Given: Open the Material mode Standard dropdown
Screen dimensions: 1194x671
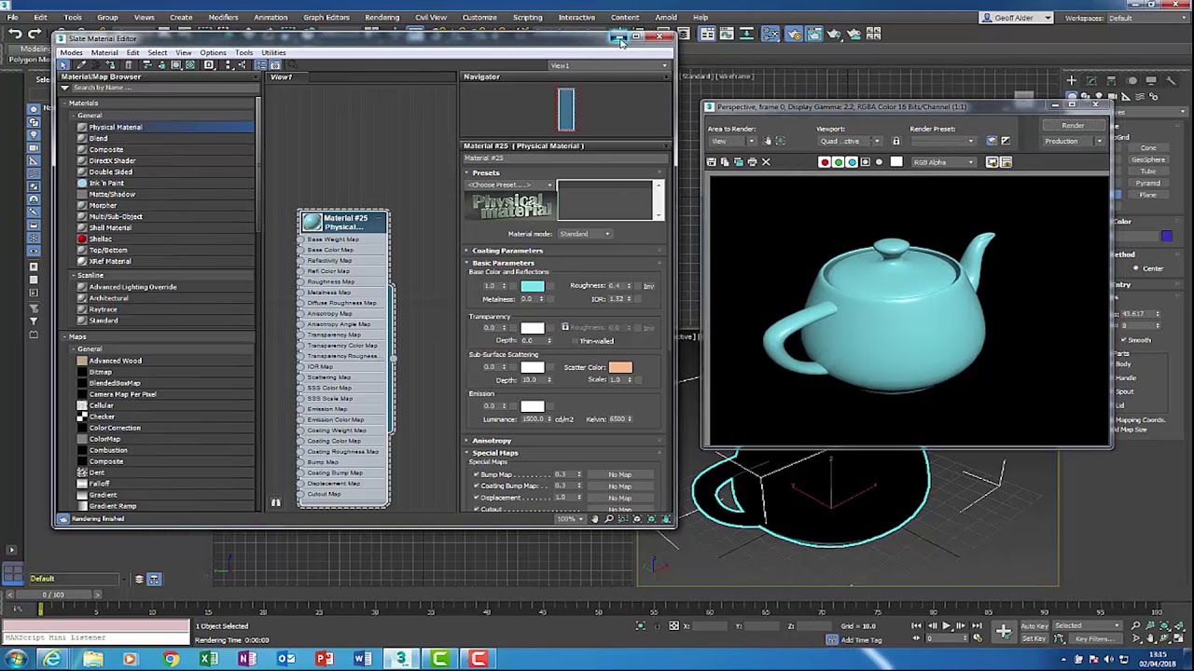Looking at the screenshot, I should [585, 234].
